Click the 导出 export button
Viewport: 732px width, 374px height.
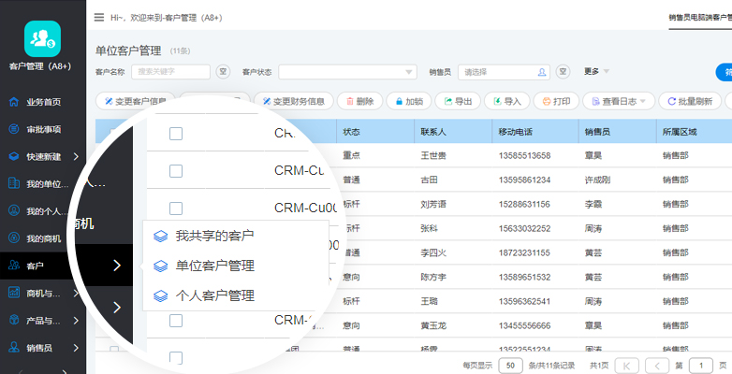pyautogui.click(x=460, y=101)
